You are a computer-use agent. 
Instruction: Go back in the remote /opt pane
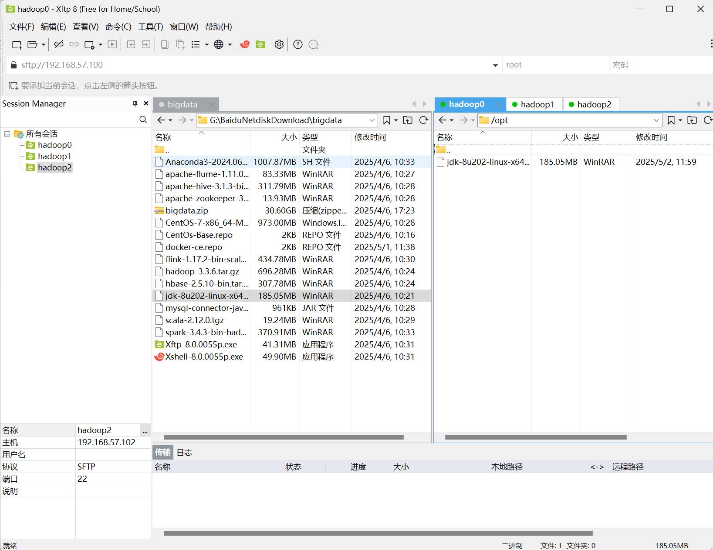click(443, 120)
